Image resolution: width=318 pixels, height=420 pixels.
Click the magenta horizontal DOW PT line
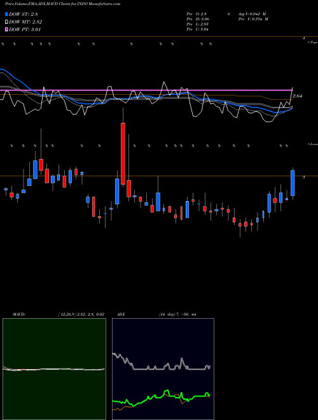(x=146, y=90)
